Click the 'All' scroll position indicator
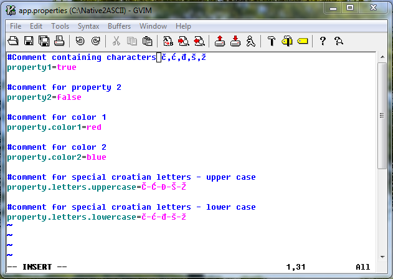The width and height of the screenshot is (393, 279). pos(363,267)
